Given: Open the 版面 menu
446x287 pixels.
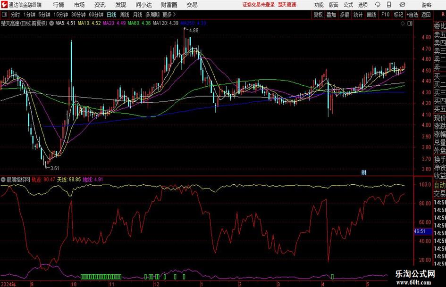Looking at the screenshot, I should click(x=334, y=5).
